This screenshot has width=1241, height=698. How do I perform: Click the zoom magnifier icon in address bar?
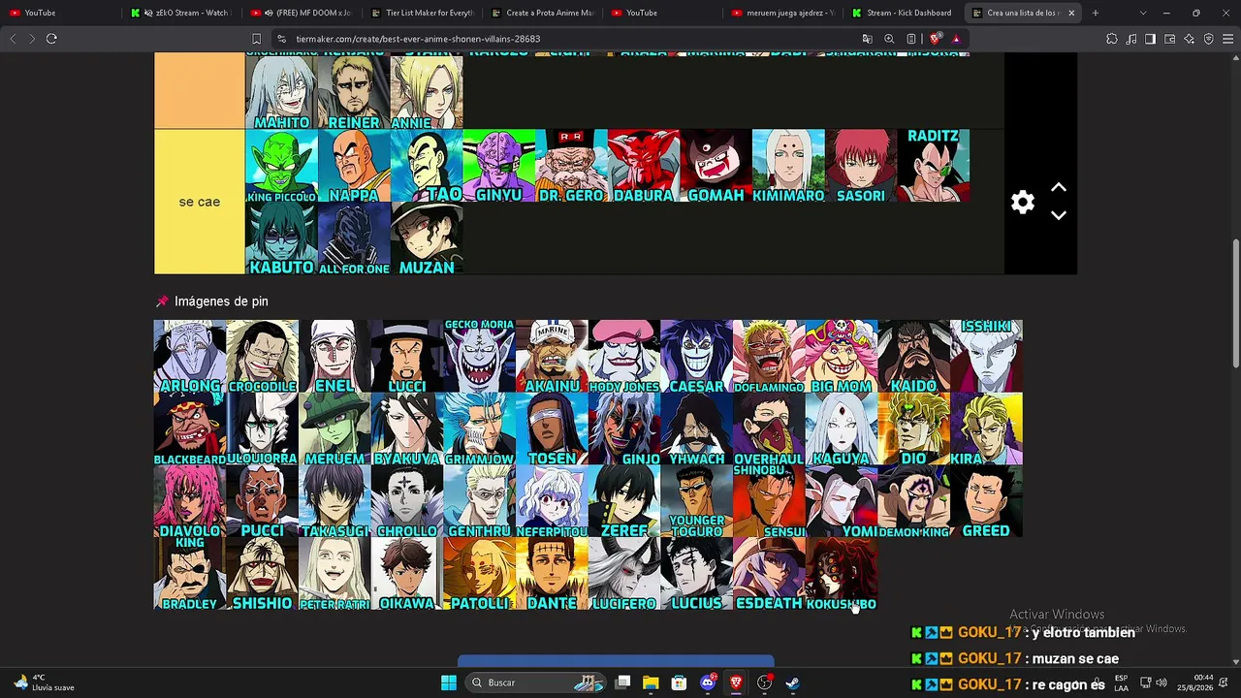pos(889,39)
